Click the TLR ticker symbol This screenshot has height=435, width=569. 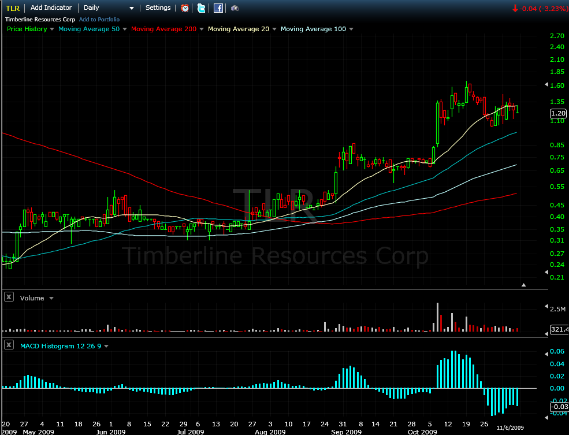click(x=13, y=8)
